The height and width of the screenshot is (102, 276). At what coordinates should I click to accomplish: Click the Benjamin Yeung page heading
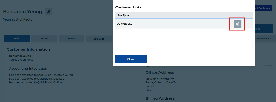click(x=23, y=12)
